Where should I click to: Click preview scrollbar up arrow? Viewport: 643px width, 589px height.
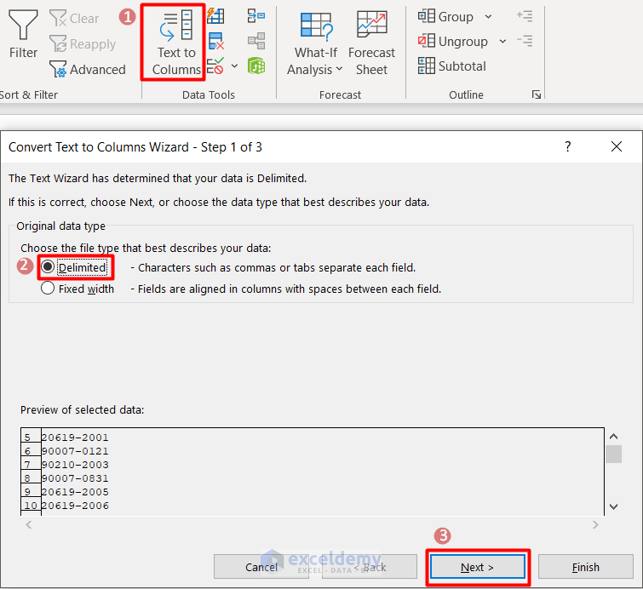click(x=613, y=437)
